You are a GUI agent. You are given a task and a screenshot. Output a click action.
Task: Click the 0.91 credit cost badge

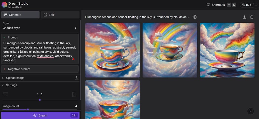pyautogui.click(x=74, y=115)
